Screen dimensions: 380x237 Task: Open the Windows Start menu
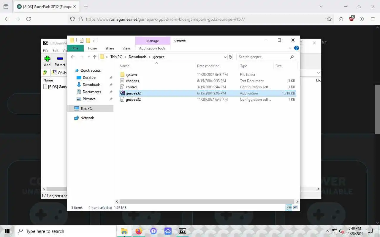click(x=7, y=231)
